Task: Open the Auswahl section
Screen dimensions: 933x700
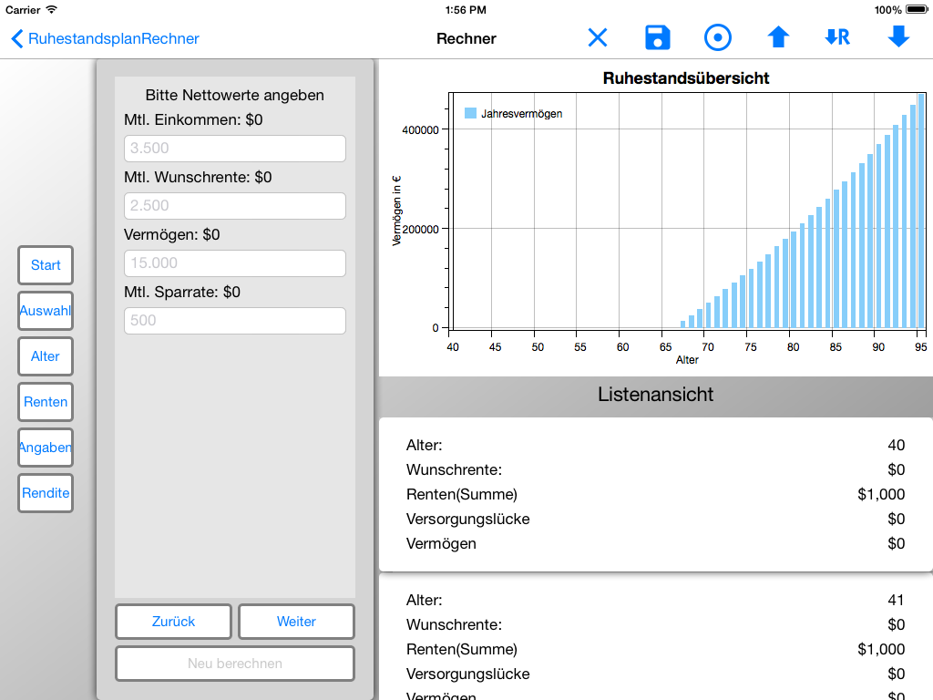Action: (x=46, y=311)
